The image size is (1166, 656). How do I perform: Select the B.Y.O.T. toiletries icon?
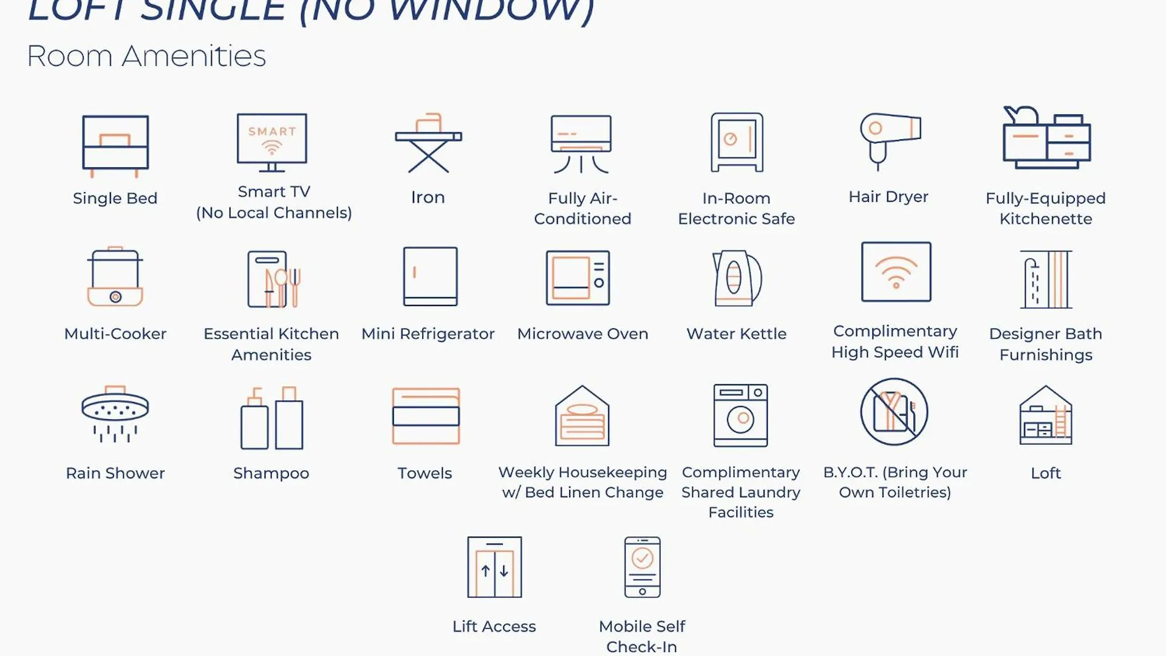895,413
